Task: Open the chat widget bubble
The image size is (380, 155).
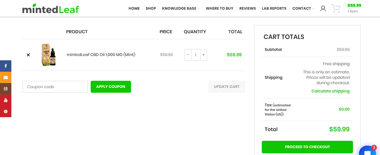Action: tap(368, 151)
